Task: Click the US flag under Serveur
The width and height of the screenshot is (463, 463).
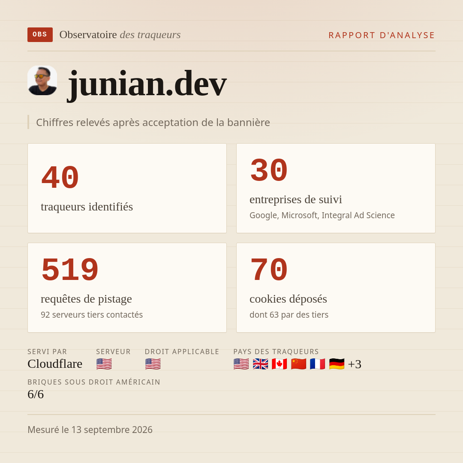Action: click(104, 364)
